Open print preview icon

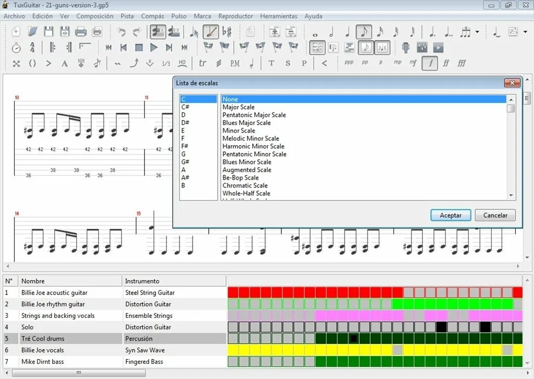(x=97, y=32)
